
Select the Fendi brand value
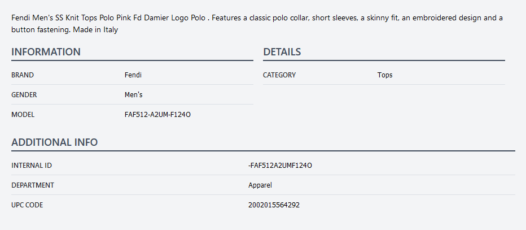click(133, 75)
